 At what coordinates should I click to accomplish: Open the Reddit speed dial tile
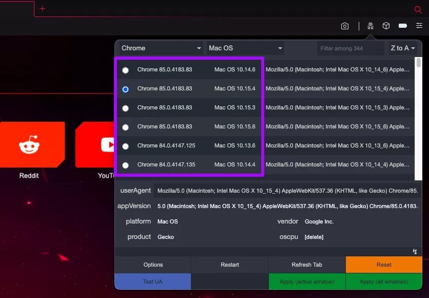click(32, 145)
